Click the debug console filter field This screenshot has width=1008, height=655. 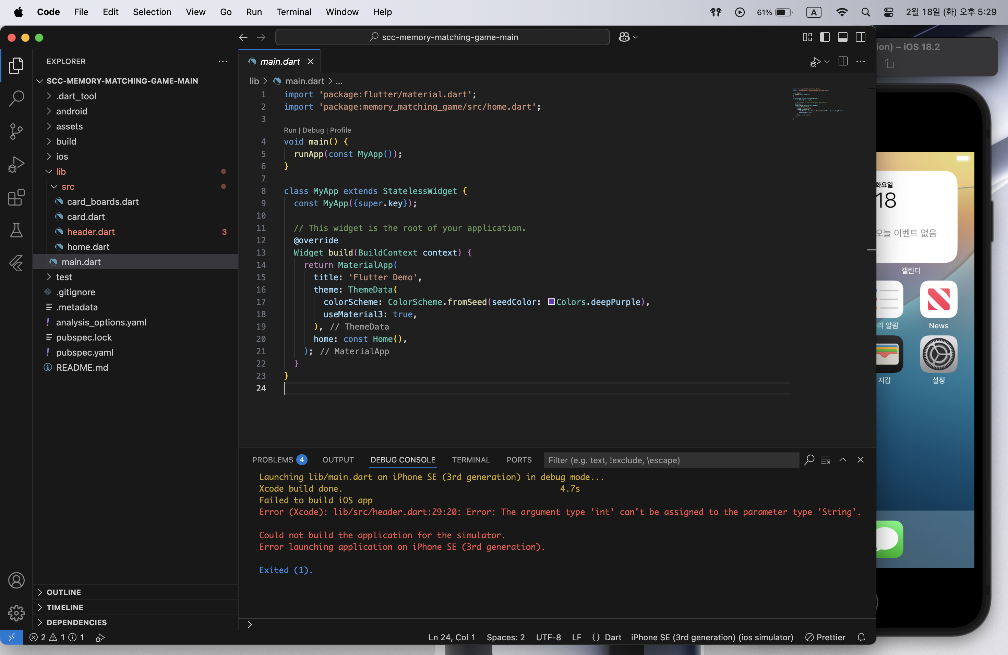click(x=671, y=460)
